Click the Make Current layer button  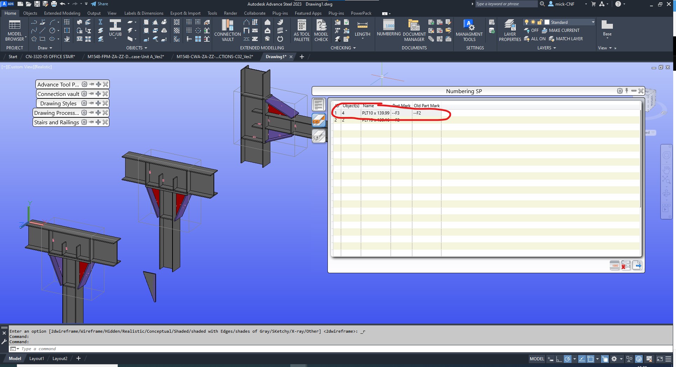(x=560, y=30)
